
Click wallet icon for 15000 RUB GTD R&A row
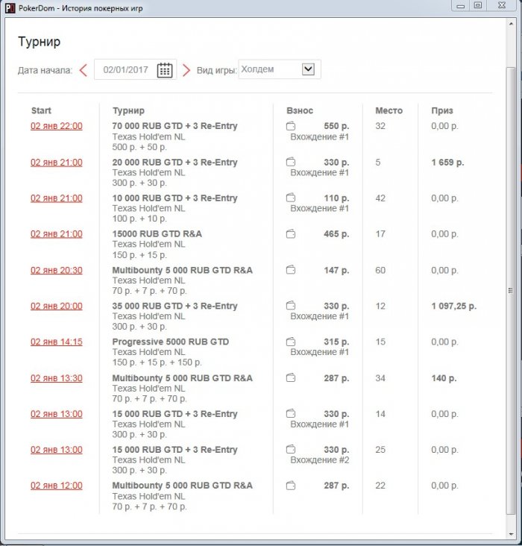(291, 234)
